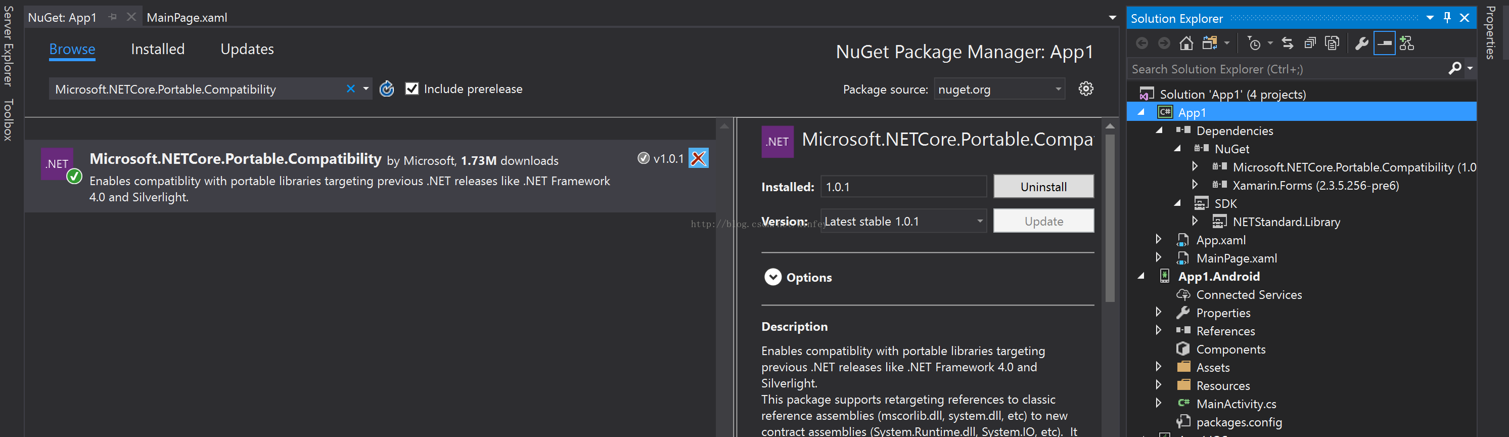The image size is (1509, 437).
Task: Open the NuGet search history dropdown
Action: (x=365, y=89)
